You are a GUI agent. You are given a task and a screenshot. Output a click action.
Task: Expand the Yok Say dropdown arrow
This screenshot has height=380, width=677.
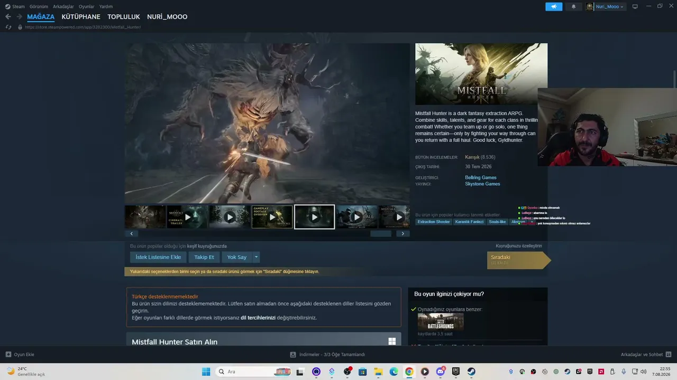257,257
